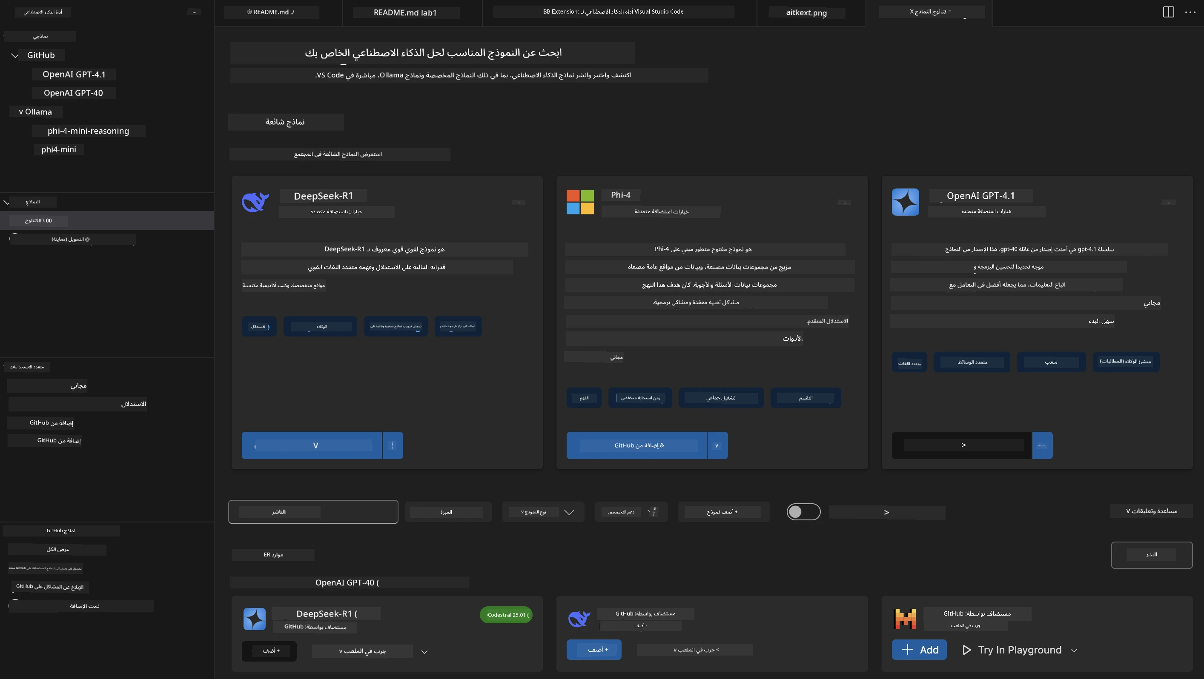This screenshot has width=1204, height=679.
Task: Click the تشغيل جماعي tag on Phi-4 card
Action: [x=721, y=398]
